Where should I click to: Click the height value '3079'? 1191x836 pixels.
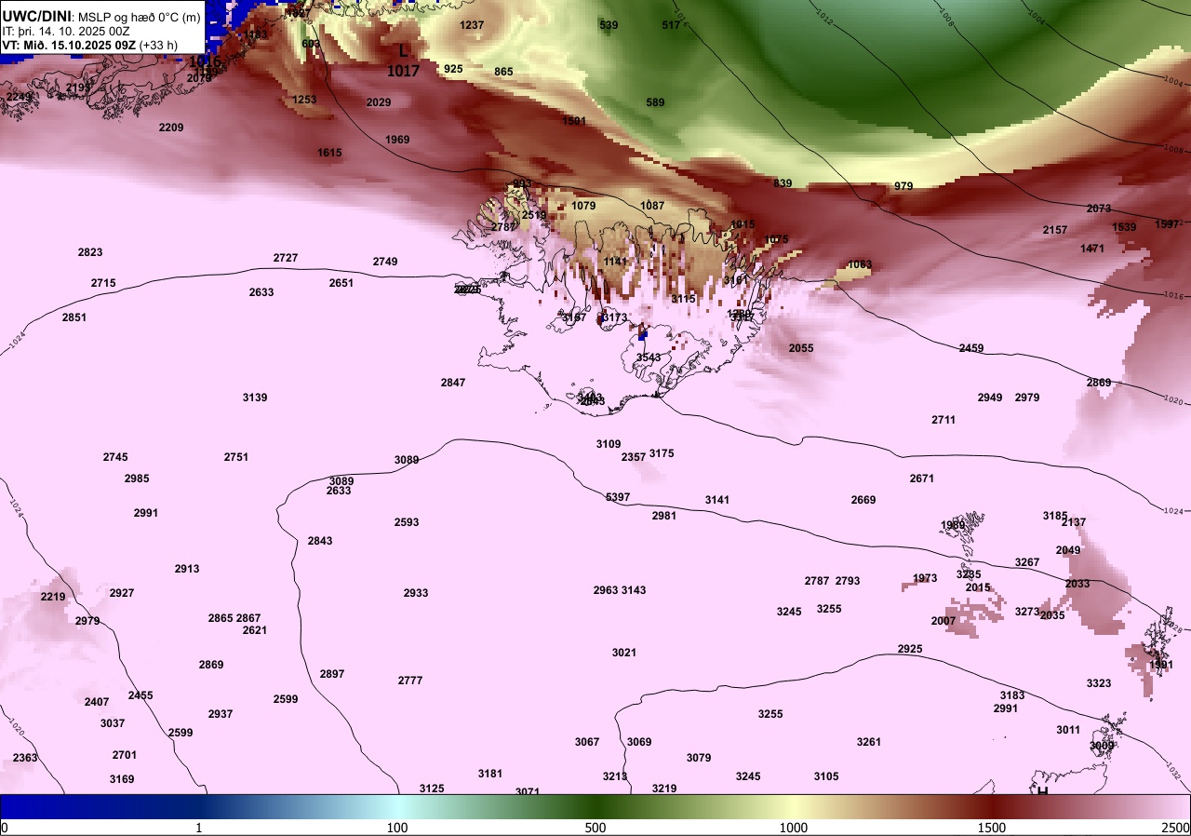[699, 758]
